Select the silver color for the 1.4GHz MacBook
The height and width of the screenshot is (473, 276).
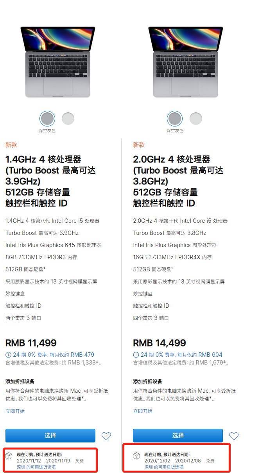click(x=68, y=118)
